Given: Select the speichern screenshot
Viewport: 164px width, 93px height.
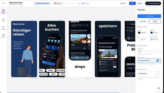Looking at the screenshot, I should [108, 49].
